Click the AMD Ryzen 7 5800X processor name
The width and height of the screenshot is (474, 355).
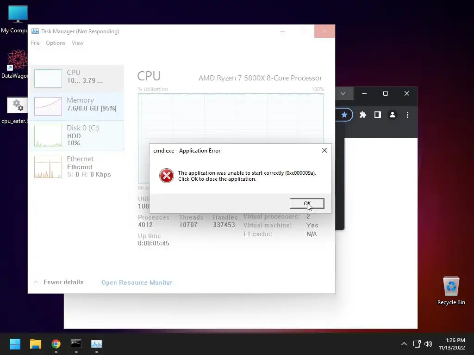[260, 78]
